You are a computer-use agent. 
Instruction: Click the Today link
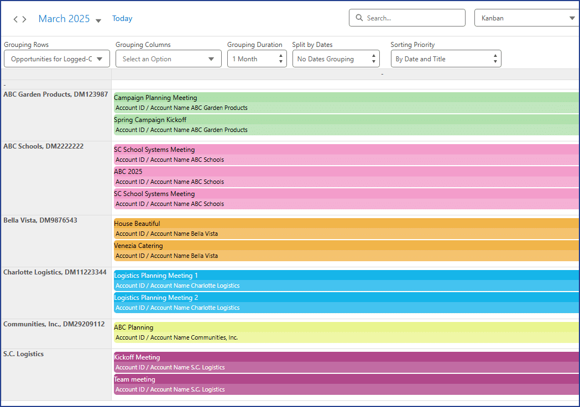point(122,19)
